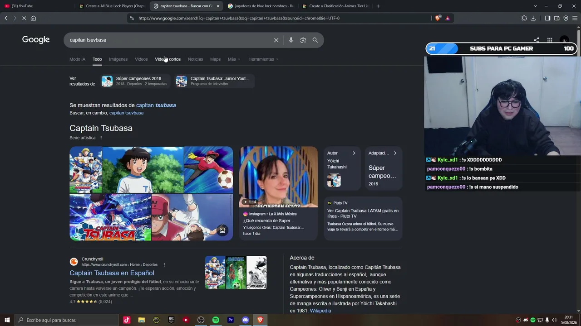Open the Google account avatar
The width and height of the screenshot is (581, 326).
coord(564,40)
